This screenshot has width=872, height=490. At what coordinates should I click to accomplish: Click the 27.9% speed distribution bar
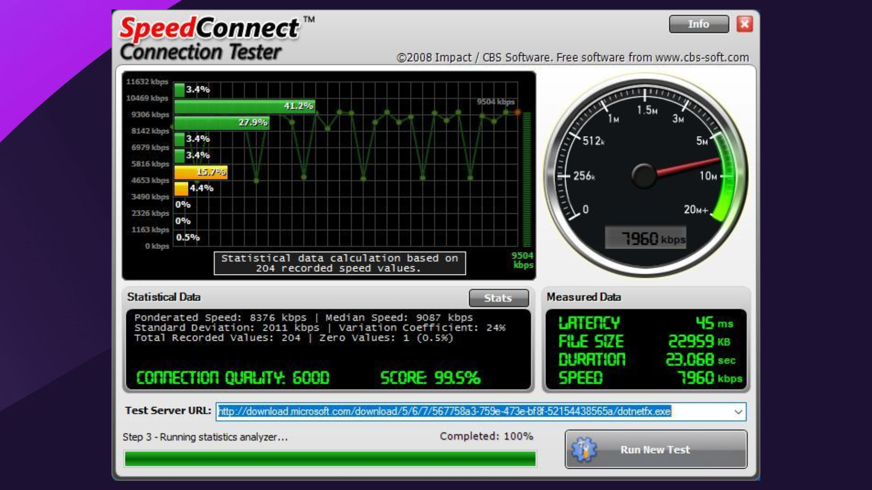(x=222, y=122)
